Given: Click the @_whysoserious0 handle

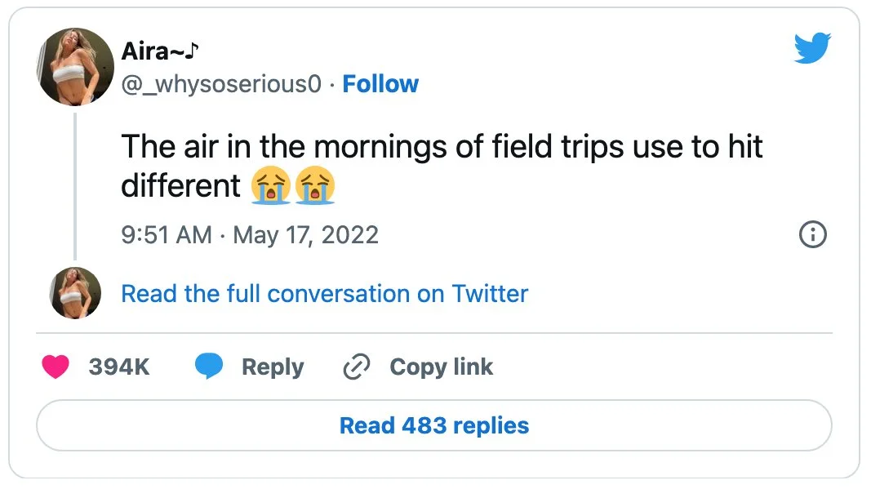Looking at the screenshot, I should pos(222,84).
